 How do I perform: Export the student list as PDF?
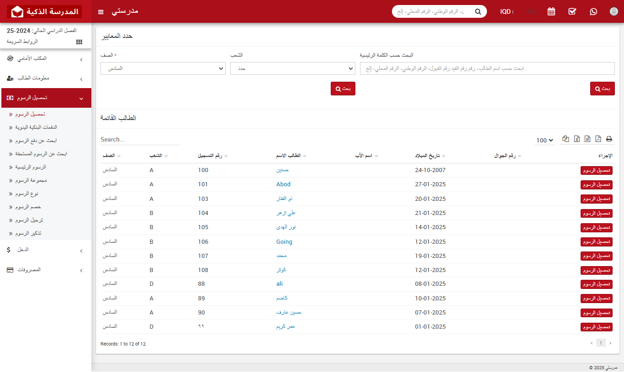click(598, 138)
